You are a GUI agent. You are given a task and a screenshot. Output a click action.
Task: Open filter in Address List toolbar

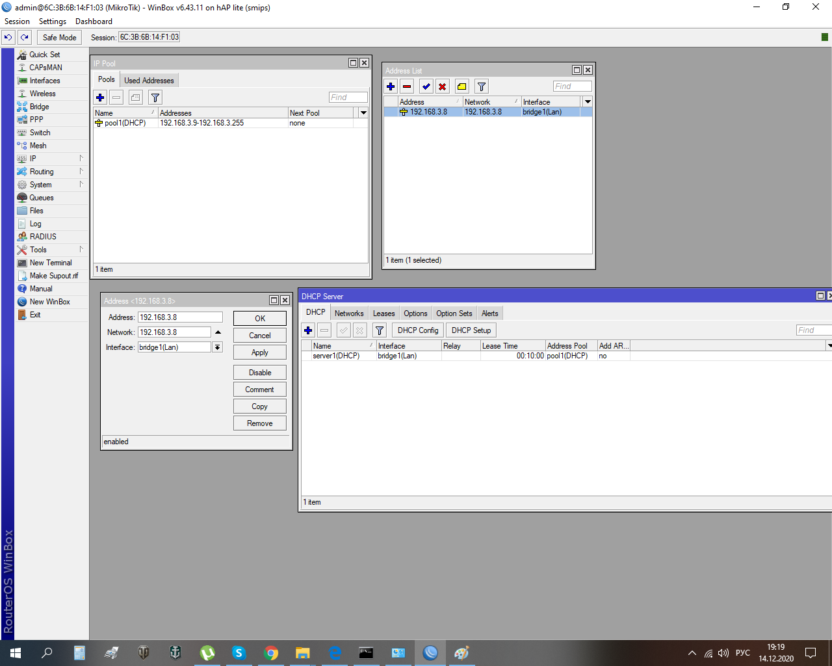(482, 87)
